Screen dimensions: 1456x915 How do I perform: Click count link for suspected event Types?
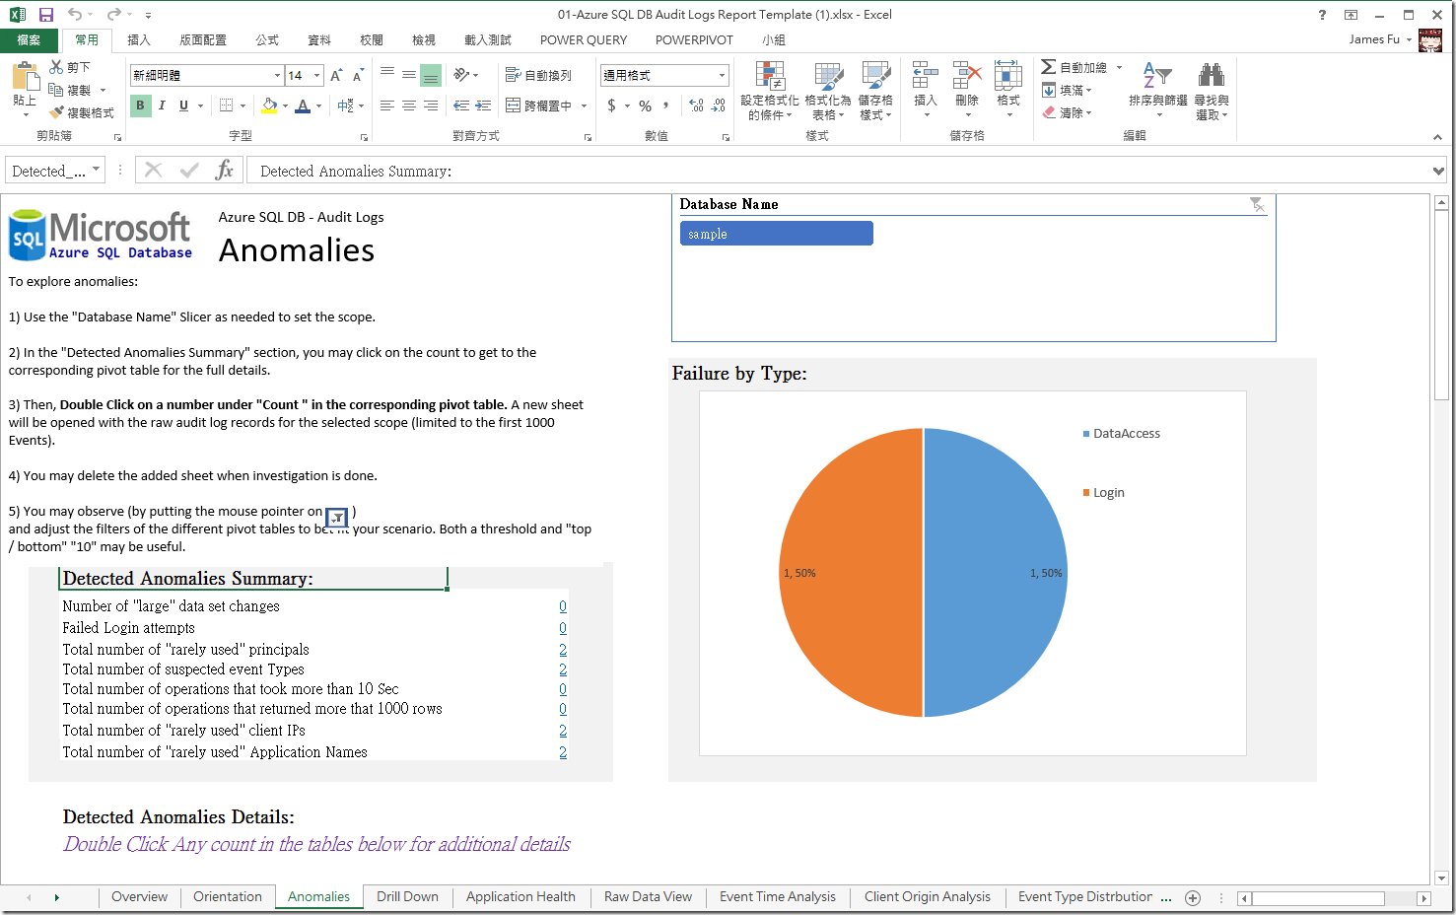point(563,669)
